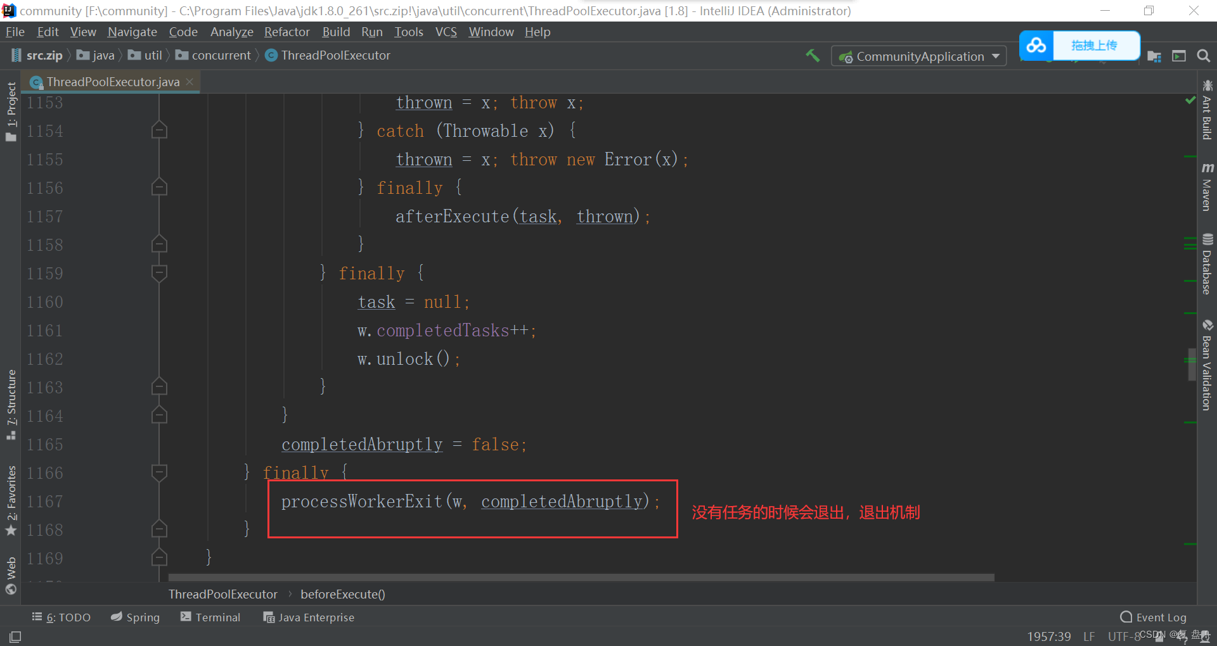Viewport: 1217px width, 646px height.
Task: Click the Build Project hammer icon
Action: click(813, 56)
